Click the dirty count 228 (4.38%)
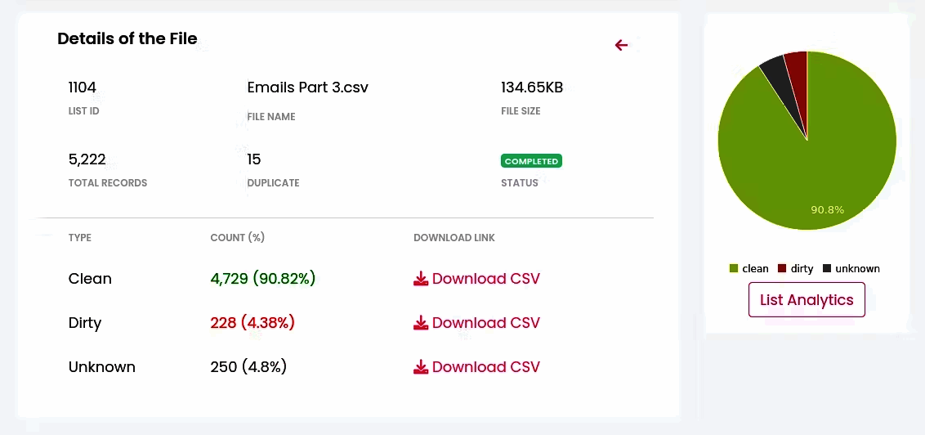The width and height of the screenshot is (925, 435). click(x=252, y=323)
